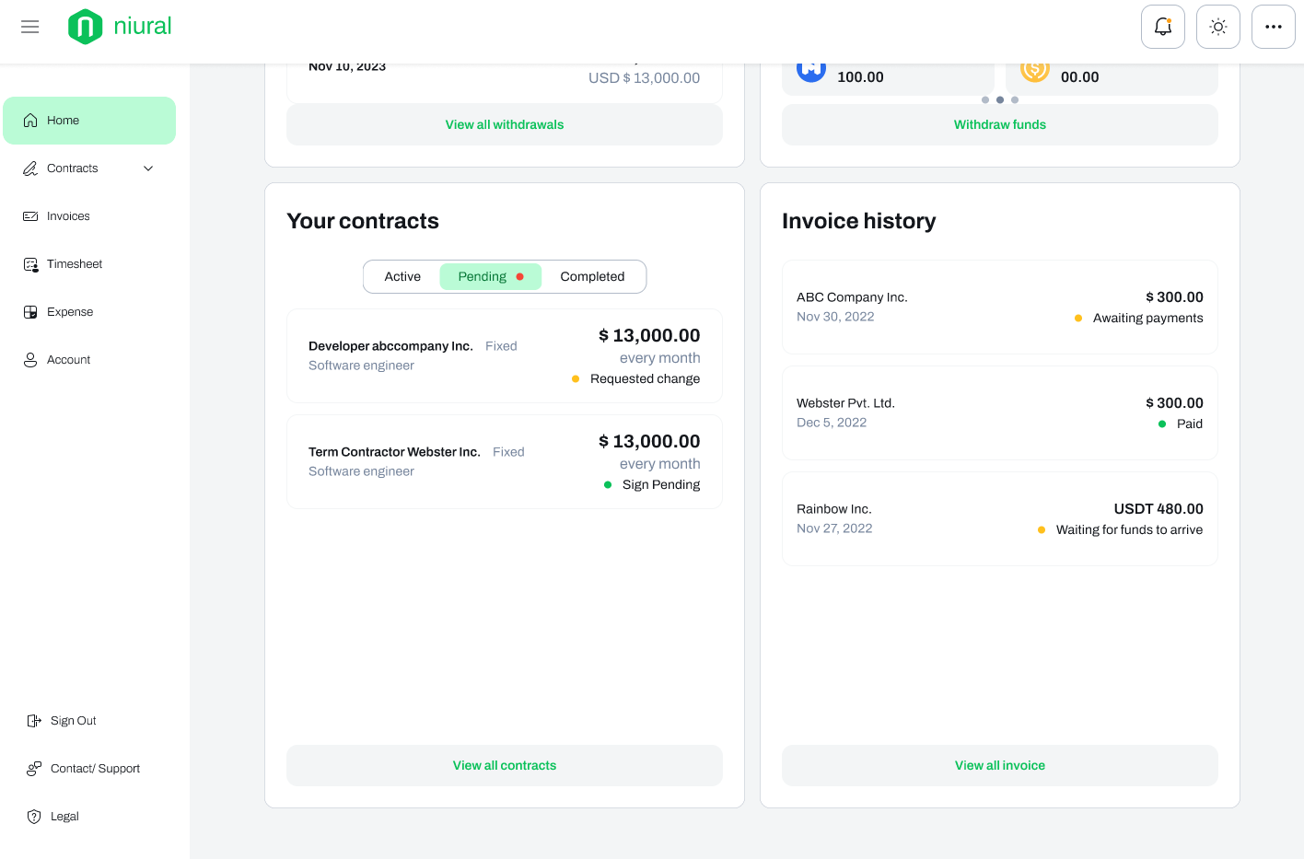Select Sign Out link text
1304x859 pixels.
[74, 721]
